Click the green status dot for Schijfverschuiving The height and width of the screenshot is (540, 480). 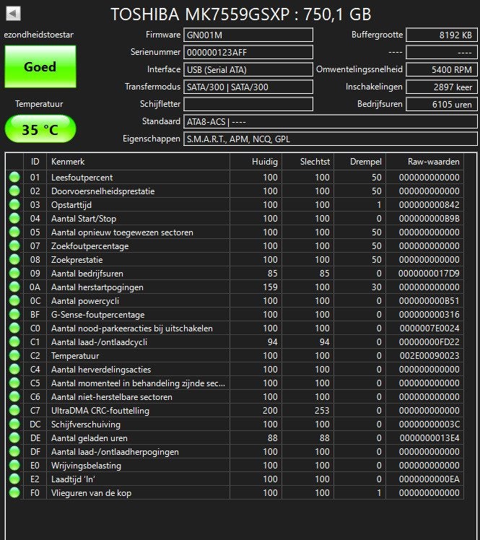pyautogui.click(x=14, y=424)
